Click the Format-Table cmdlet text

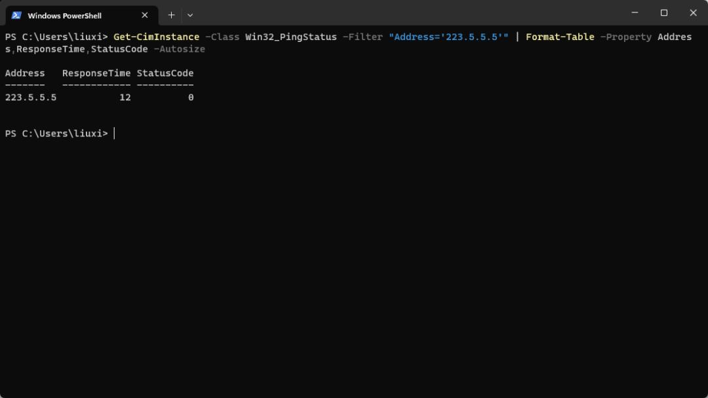point(560,37)
